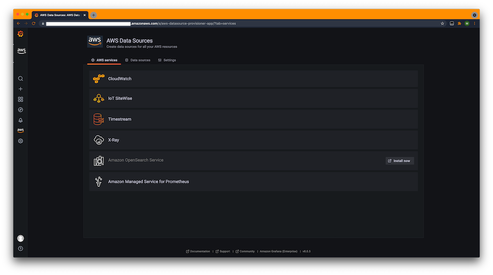Open the IoT SiteWise row label
Screen dimensions: 493x275
pos(120,99)
